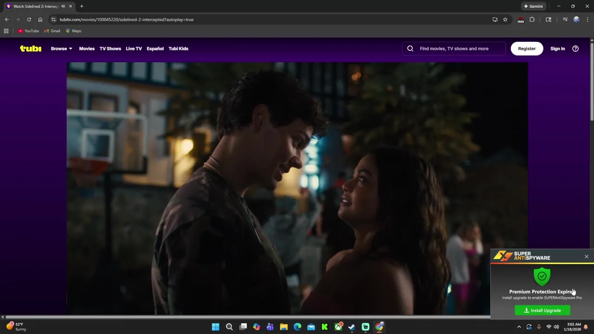Open Tubi Kids section
Image resolution: width=594 pixels, height=334 pixels.
(x=178, y=48)
